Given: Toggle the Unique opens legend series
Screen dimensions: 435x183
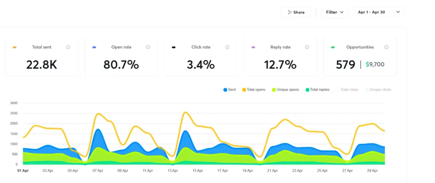Looking at the screenshot, I should coord(286,90).
